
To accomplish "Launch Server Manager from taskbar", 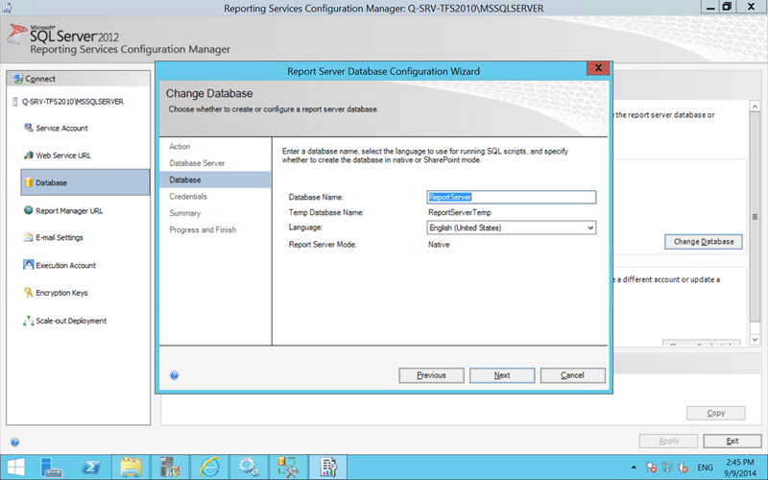I will (52, 468).
